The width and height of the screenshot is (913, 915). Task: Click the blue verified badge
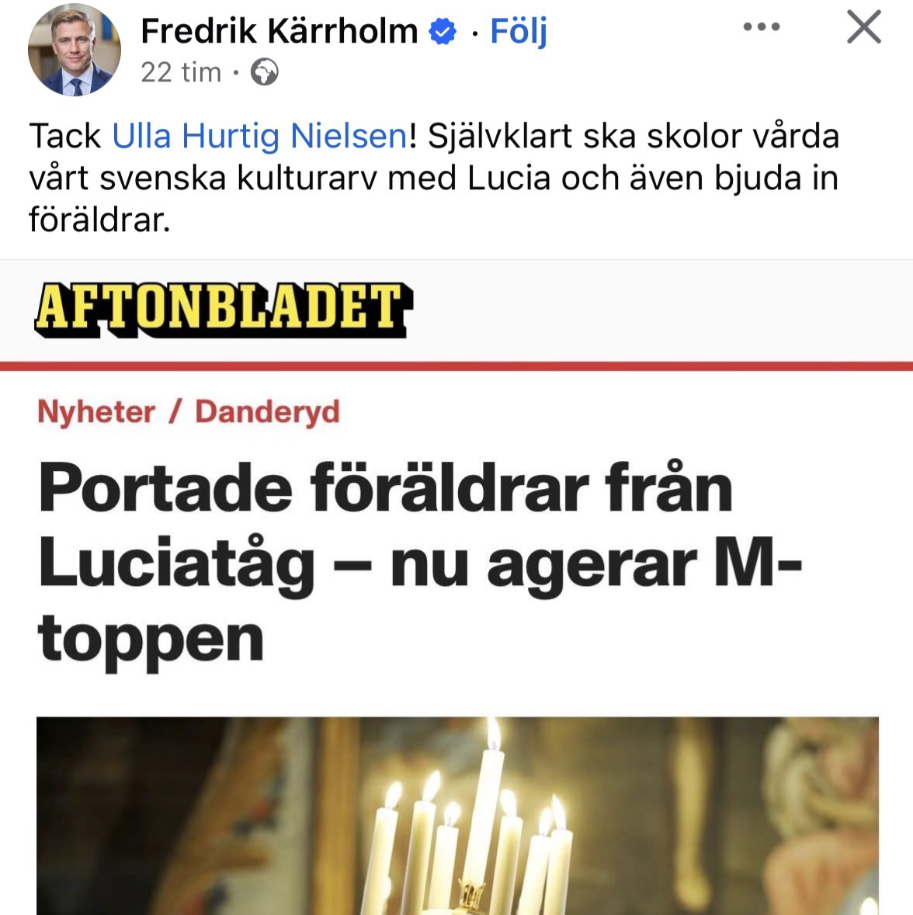pyautogui.click(x=443, y=32)
